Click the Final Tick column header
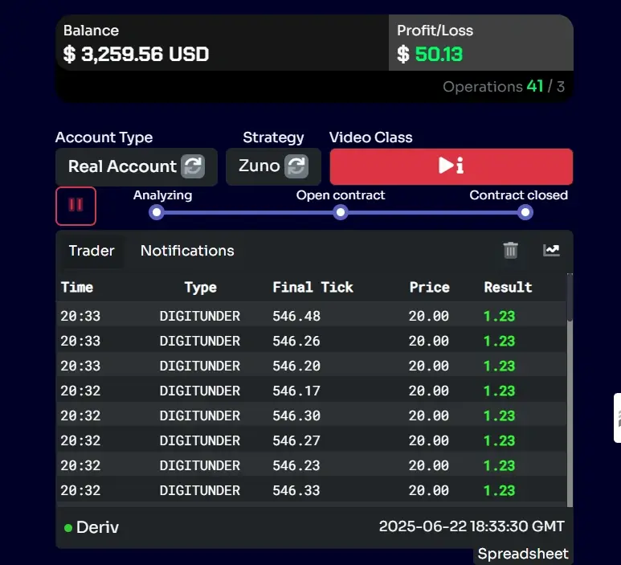 [313, 287]
